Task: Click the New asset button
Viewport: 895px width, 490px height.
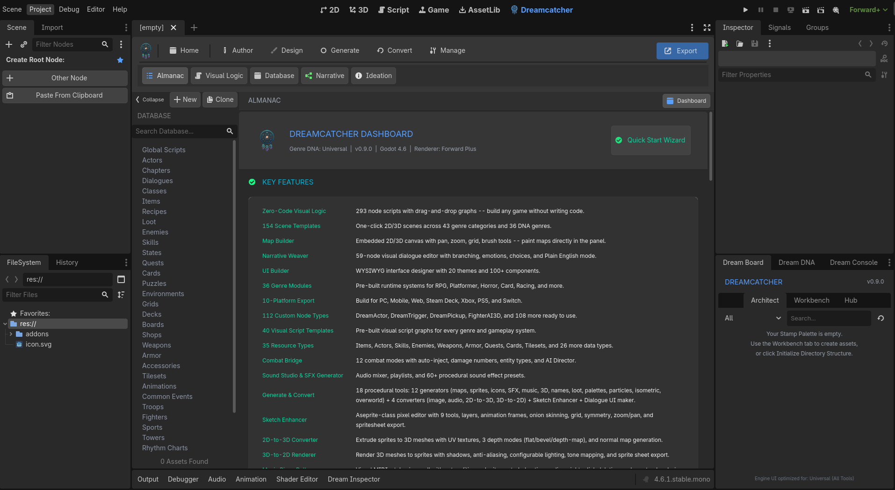Action: pyautogui.click(x=185, y=99)
